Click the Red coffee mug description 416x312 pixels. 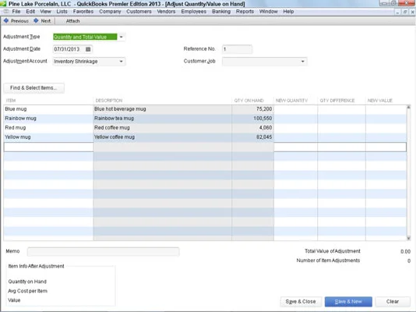(112, 128)
